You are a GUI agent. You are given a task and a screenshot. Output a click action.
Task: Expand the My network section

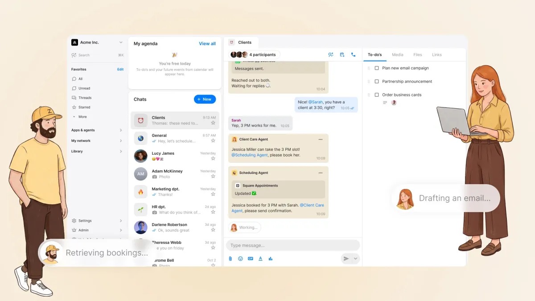tap(97, 141)
